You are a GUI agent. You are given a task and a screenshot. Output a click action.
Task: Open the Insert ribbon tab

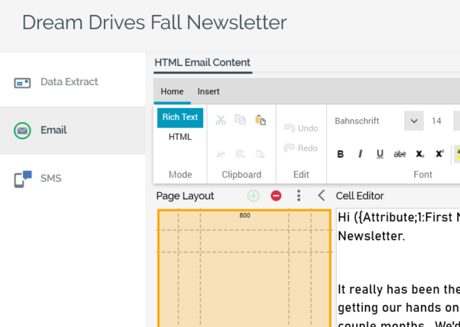click(x=208, y=92)
